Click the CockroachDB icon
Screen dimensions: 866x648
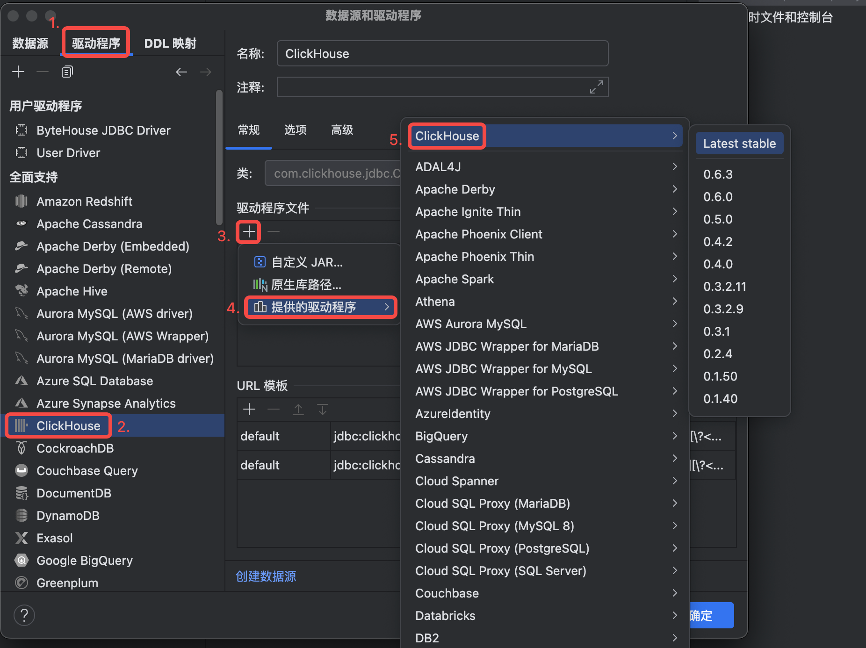(x=22, y=448)
